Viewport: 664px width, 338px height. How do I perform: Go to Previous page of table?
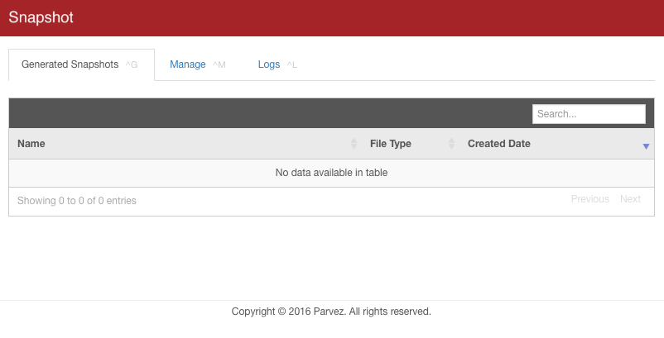(x=589, y=199)
